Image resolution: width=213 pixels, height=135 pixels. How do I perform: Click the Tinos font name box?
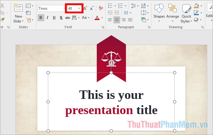pyautogui.click(x=51, y=8)
